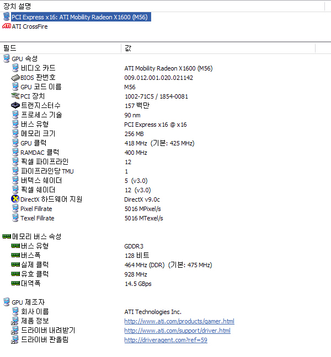Click the monitor icon beside PCI Express x16
The image size is (331, 357).
[7, 17]
